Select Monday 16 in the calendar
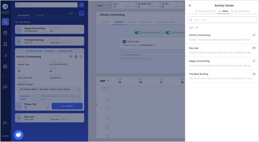Screen dimensions: 259x142 coord(140,81)
